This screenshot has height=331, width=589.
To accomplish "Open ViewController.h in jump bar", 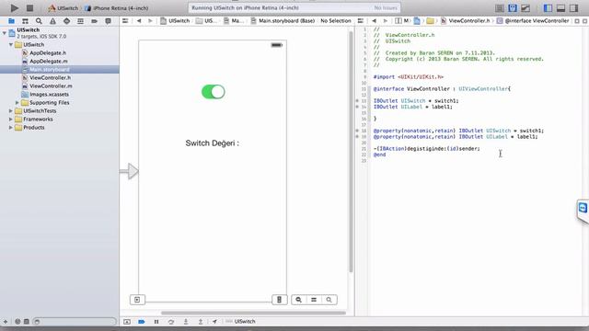I will (x=466, y=20).
